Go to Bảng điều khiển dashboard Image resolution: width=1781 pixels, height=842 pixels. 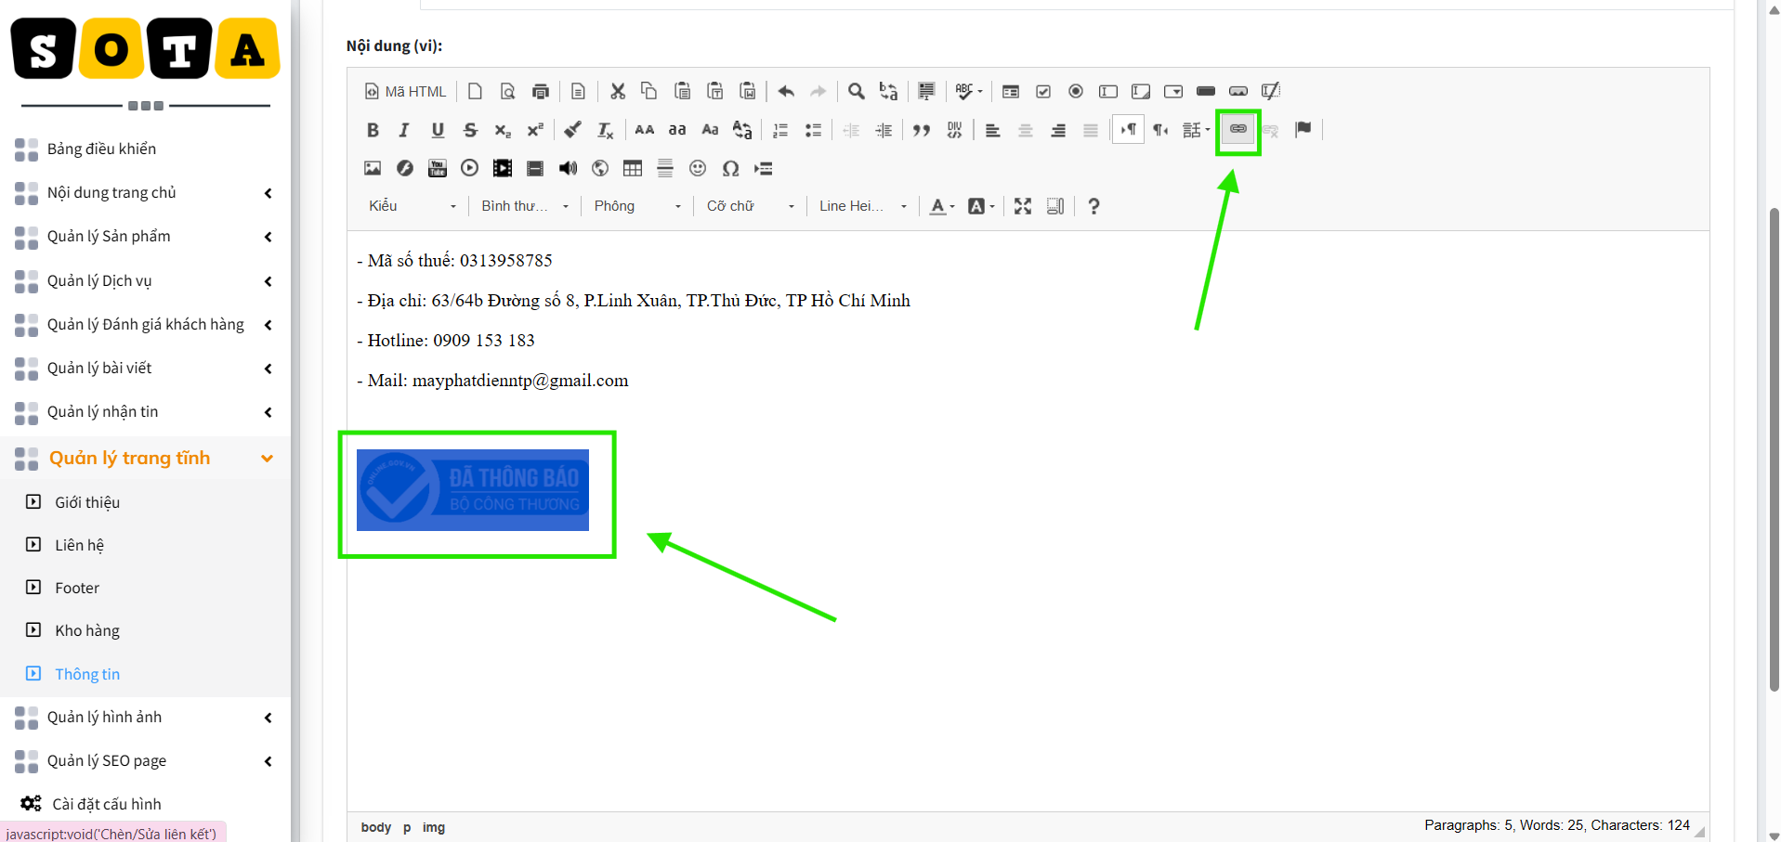101,149
